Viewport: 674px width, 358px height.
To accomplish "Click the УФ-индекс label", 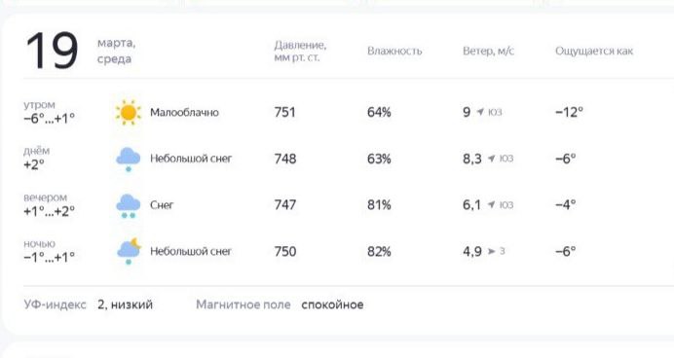I will [55, 304].
